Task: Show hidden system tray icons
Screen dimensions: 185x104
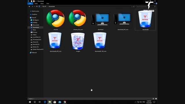Action: click(x=136, y=102)
